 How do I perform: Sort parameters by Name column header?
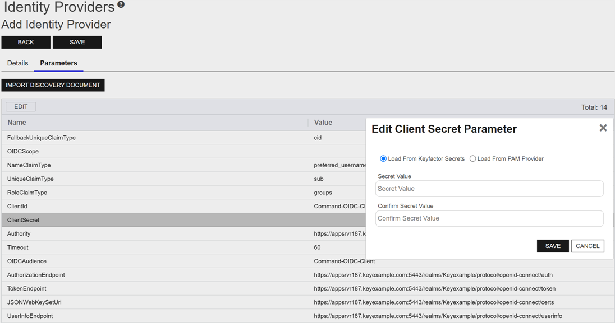[x=17, y=123]
